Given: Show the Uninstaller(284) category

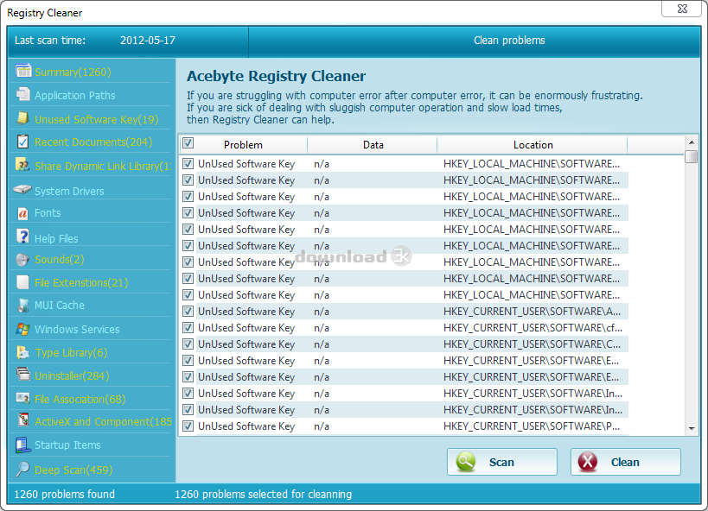Looking at the screenshot, I should [72, 375].
